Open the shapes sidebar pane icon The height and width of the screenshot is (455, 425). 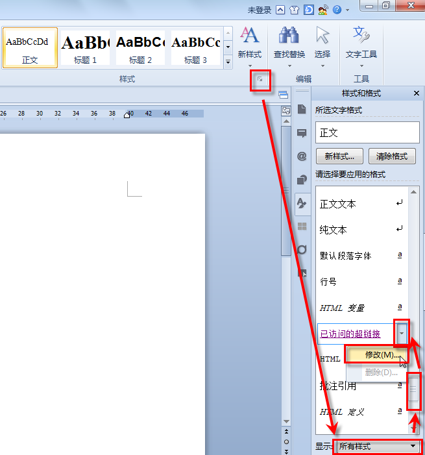click(302, 180)
